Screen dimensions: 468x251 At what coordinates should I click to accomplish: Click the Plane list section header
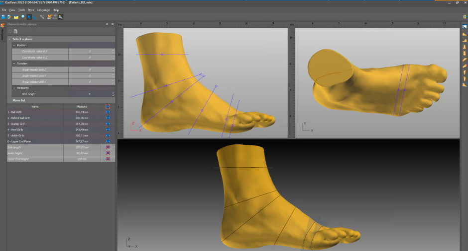61,101
